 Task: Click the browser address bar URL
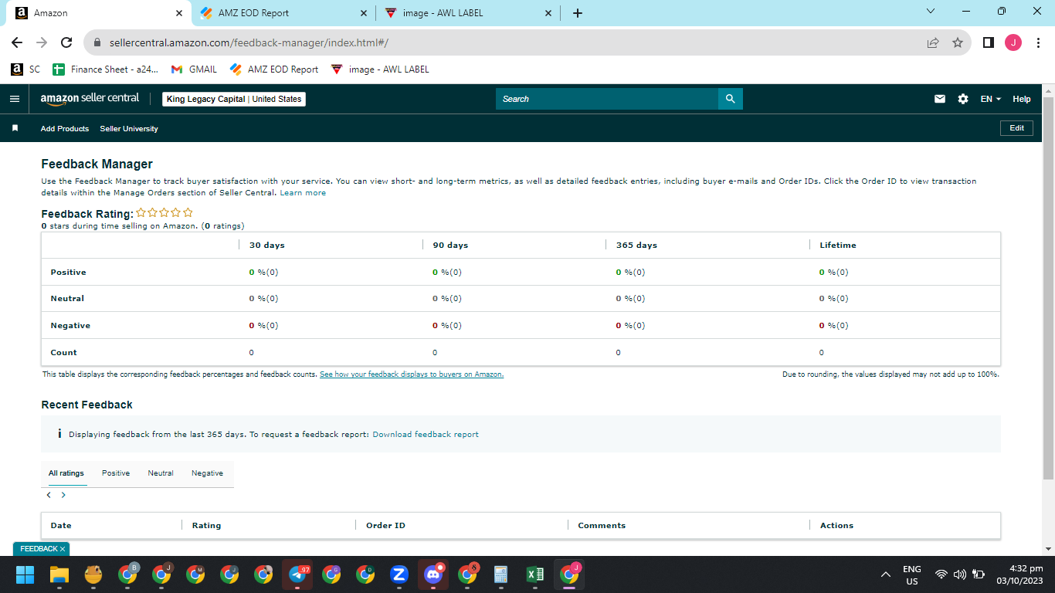(249, 43)
